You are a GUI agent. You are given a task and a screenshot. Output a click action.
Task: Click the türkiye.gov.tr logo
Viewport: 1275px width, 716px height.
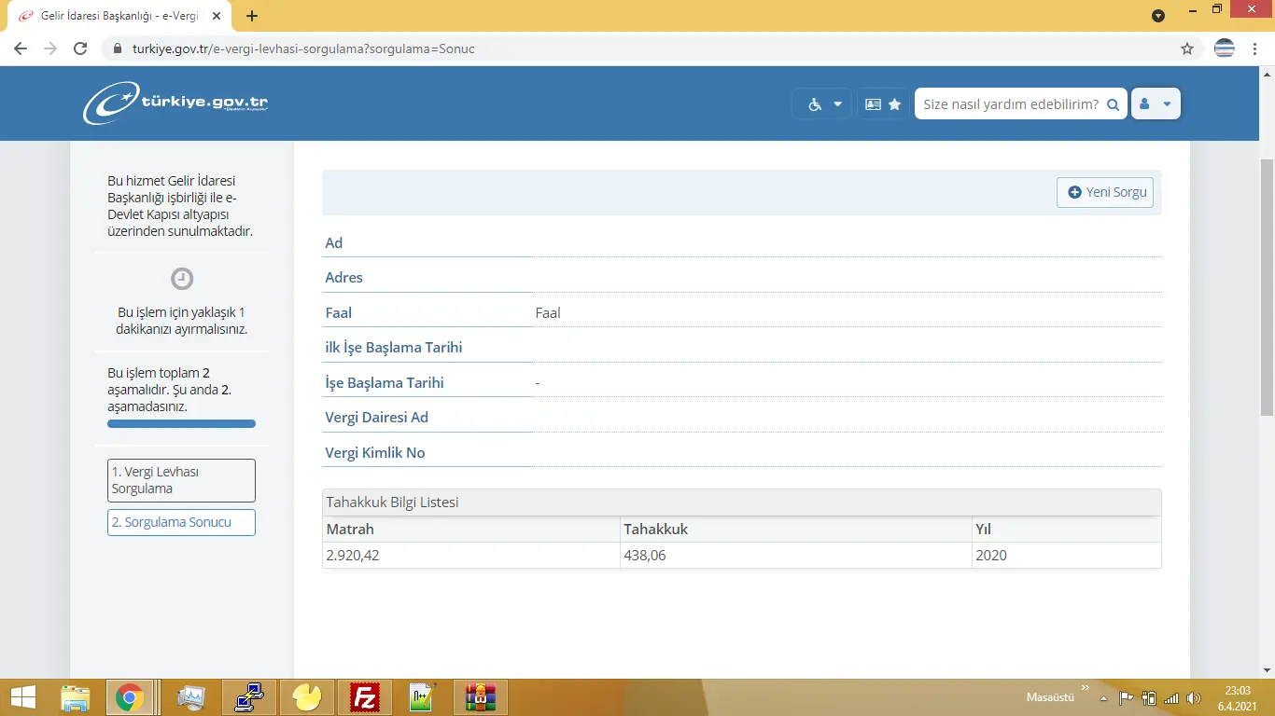click(175, 103)
